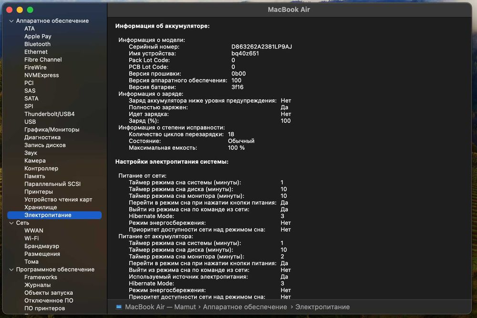Open SATA entry

click(x=31, y=99)
